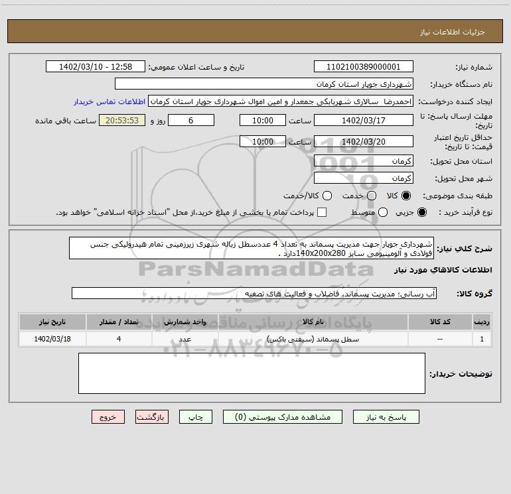Click the row number cell 1
Image resolution: width=511 pixels, height=494 pixels.
(x=482, y=339)
